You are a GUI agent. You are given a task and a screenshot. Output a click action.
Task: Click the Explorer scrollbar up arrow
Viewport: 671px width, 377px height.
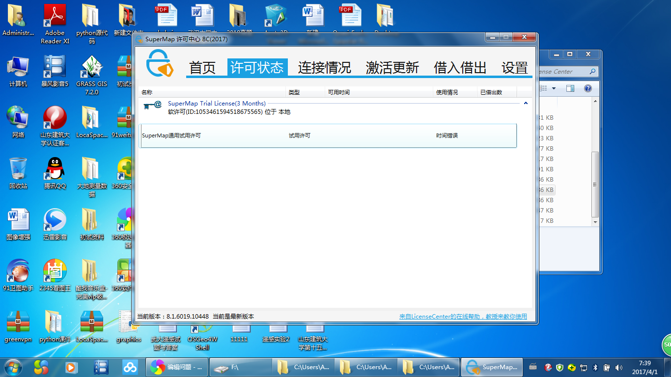click(595, 101)
